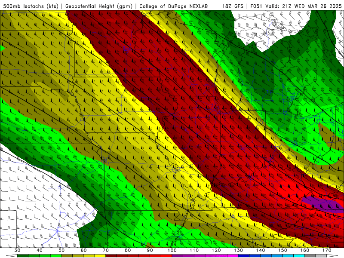Click the legend value 120
Image resolution: width=344 pixels, height=258 pixels.
click(216, 250)
